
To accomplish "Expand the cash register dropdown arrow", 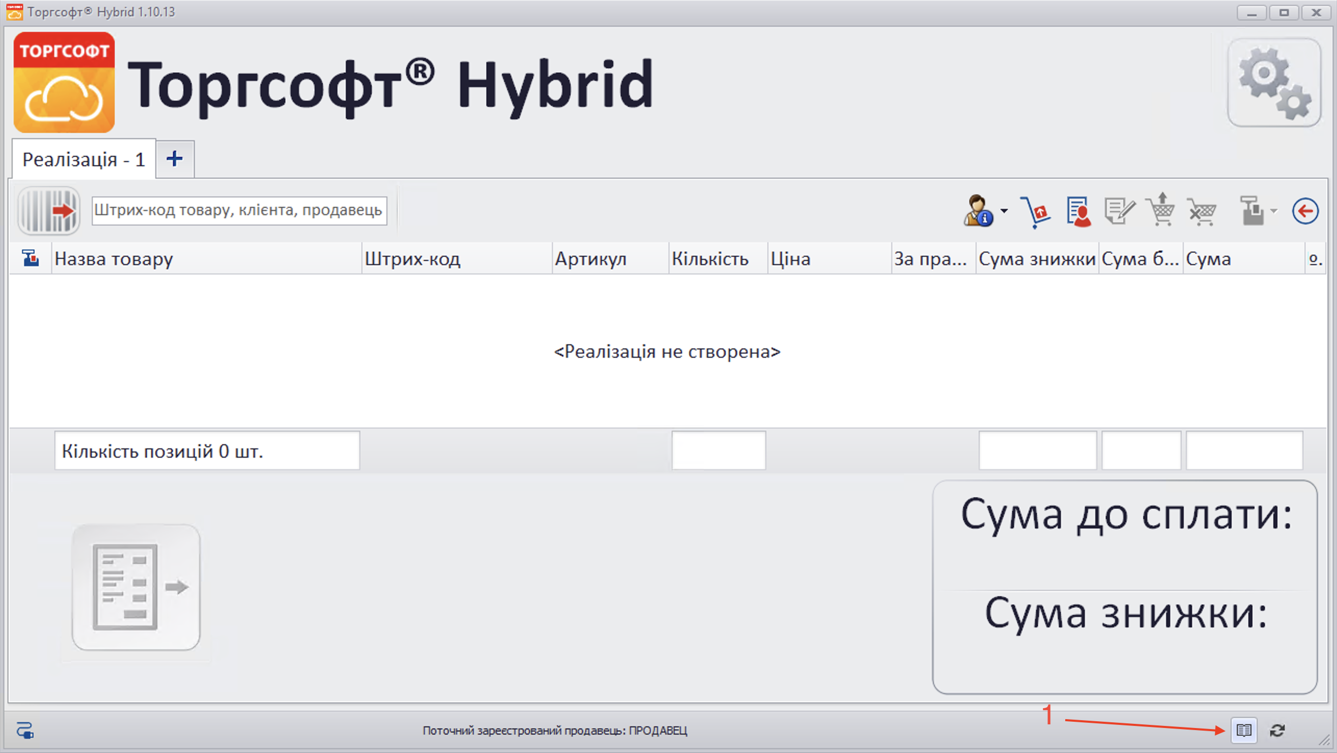I will (x=1273, y=211).
